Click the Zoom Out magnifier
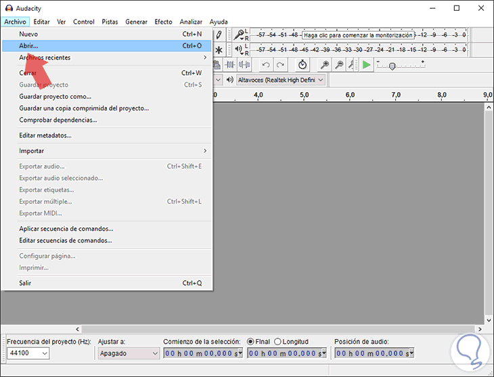Image resolution: width=494 pixels, height=377 pixels. (x=339, y=65)
